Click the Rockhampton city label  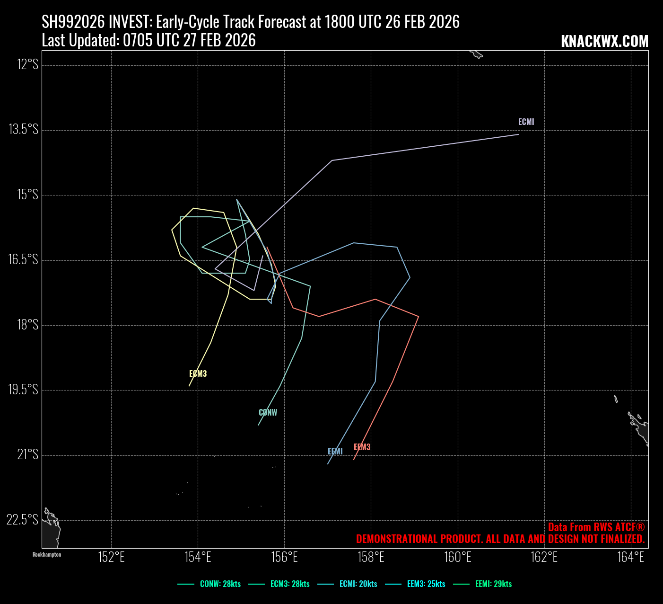47,555
